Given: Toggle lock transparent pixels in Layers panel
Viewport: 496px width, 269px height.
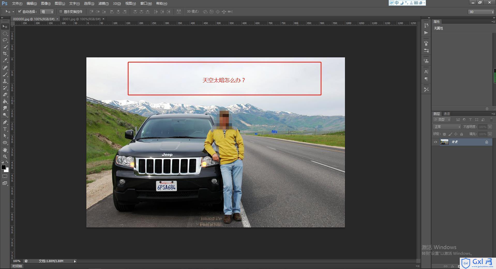Looking at the screenshot, I should (444, 134).
